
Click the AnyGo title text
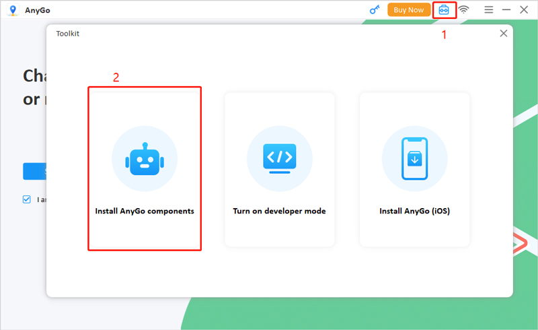pyautogui.click(x=38, y=10)
